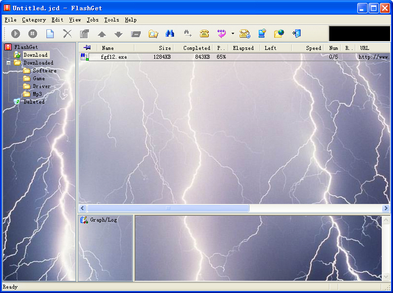Select the Driver folder
This screenshot has width=393, height=293.
[42, 86]
